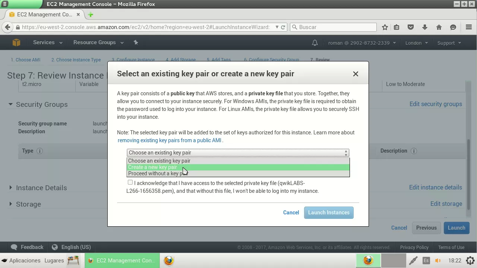This screenshot has height=268, width=477.
Task: Open the Firefox hamburger menu
Action: 469,27
